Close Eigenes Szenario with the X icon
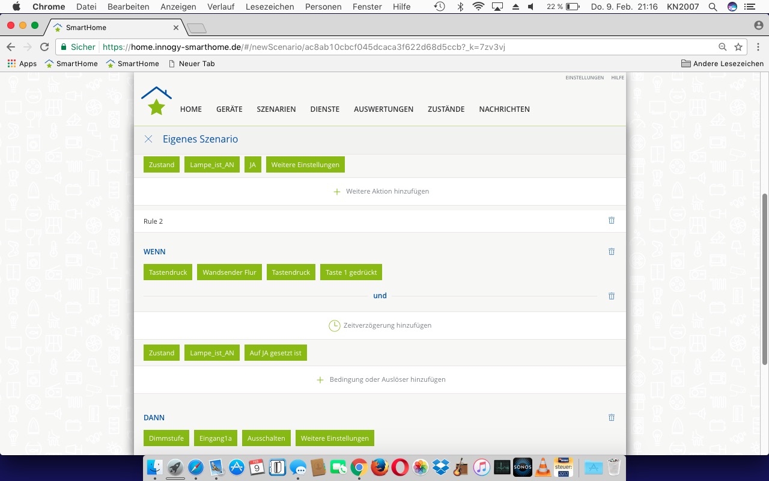The image size is (769, 481). click(148, 139)
